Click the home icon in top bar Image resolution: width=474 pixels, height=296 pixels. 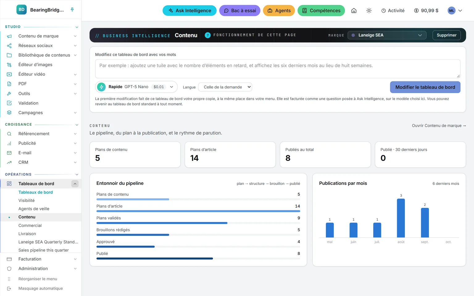[x=354, y=10]
